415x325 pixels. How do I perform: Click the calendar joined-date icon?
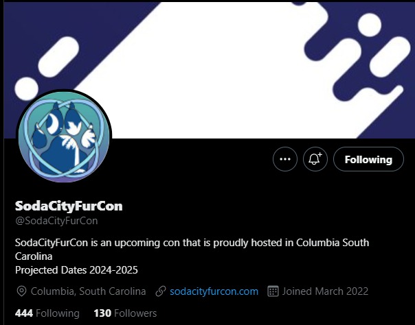273,291
